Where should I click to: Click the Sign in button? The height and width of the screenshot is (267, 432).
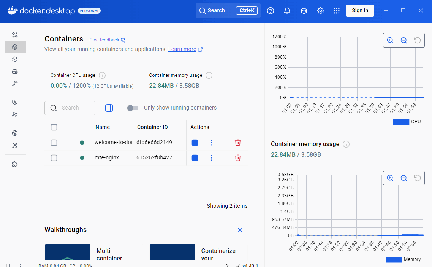(360, 10)
